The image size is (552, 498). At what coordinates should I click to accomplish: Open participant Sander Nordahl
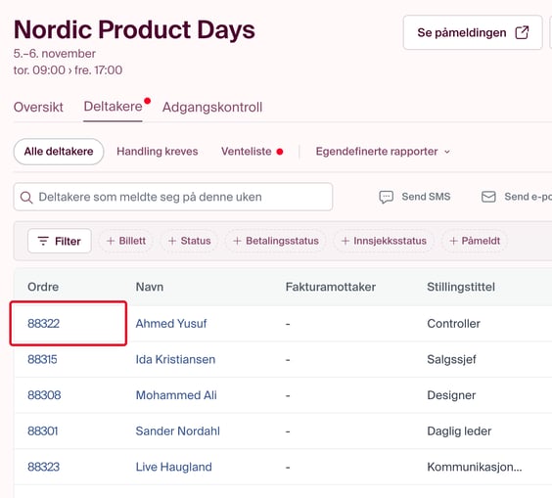(x=178, y=431)
